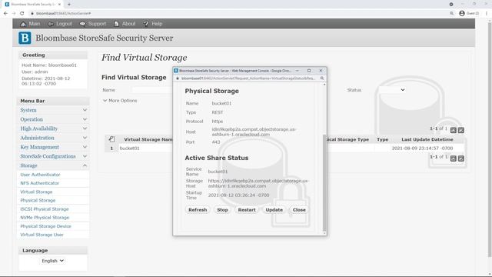Image resolution: width=492 pixels, height=277 pixels.
Task: Click the browser back arrow
Action: tap(5, 14)
